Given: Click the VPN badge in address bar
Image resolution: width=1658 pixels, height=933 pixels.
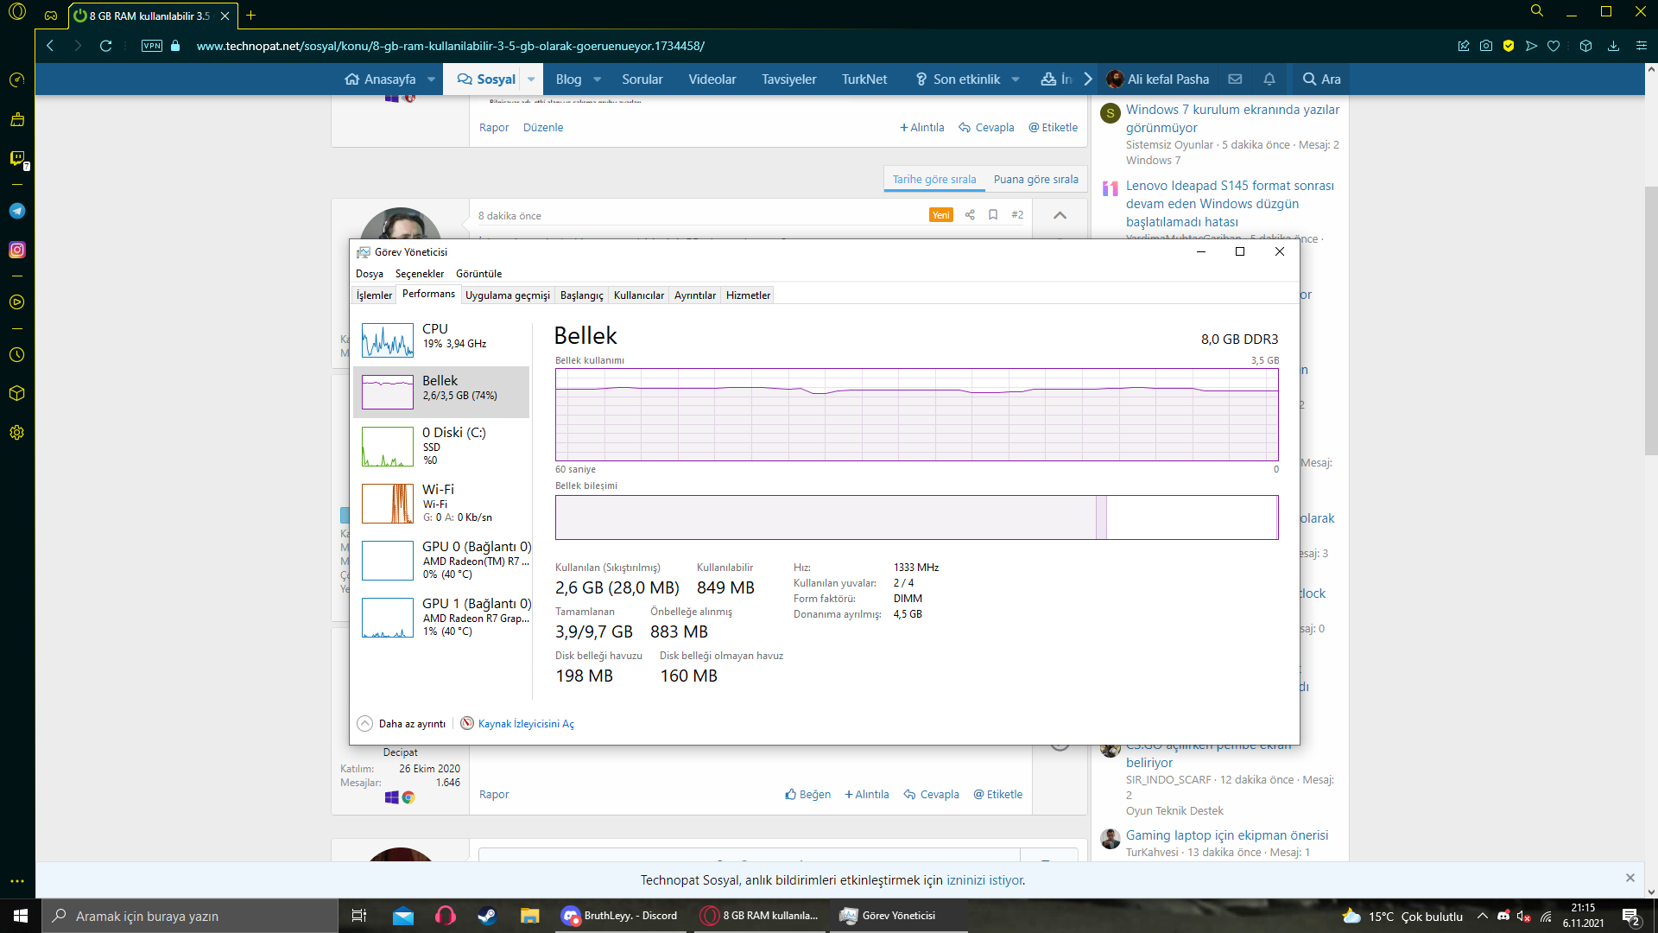Looking at the screenshot, I should click(x=152, y=46).
